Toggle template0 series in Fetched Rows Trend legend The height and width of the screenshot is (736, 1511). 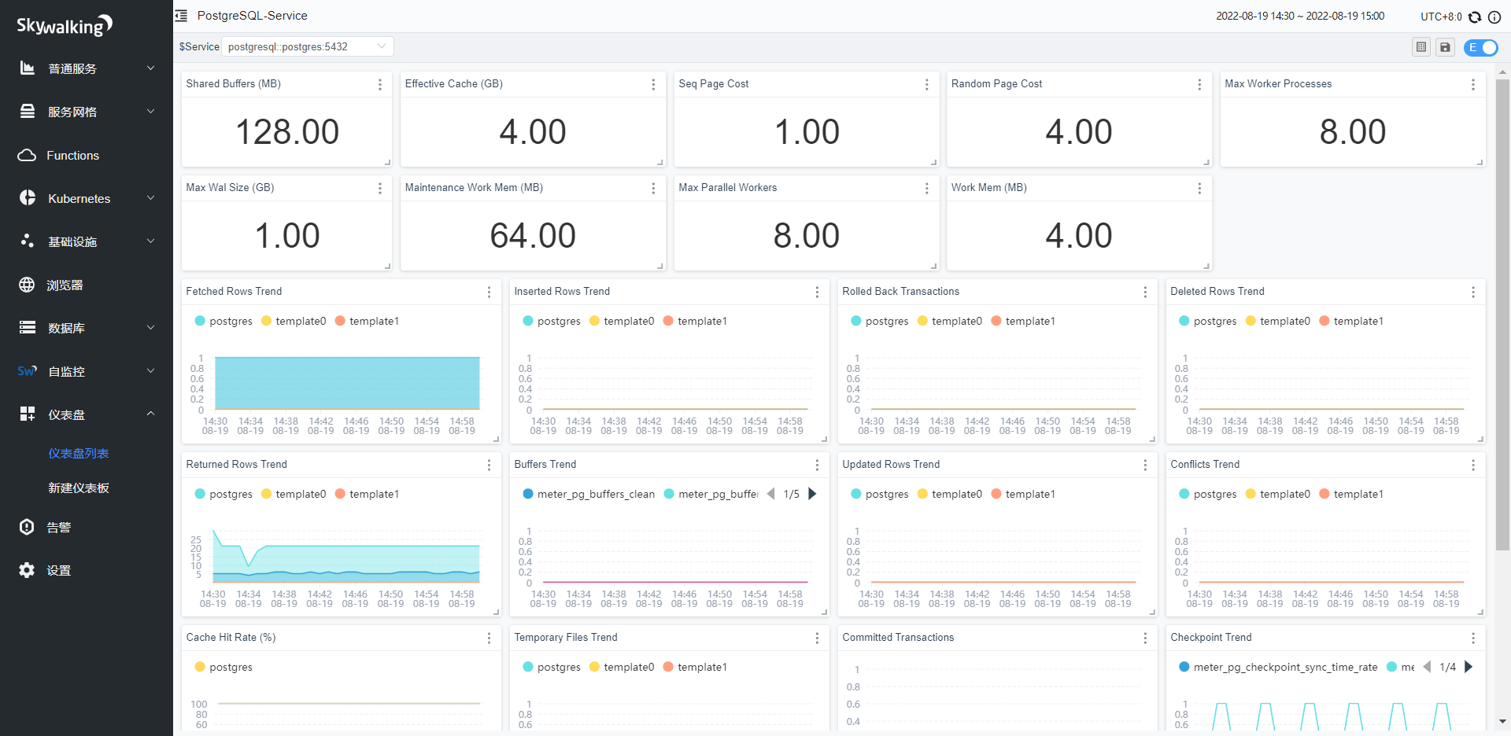click(294, 321)
